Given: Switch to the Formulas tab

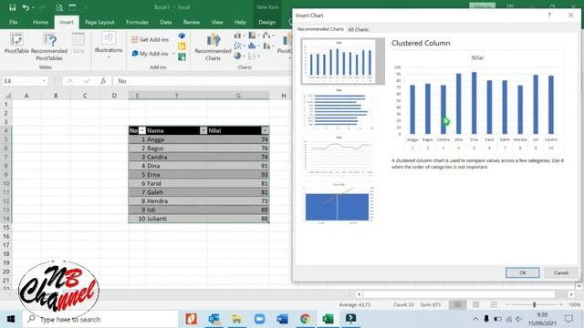Looking at the screenshot, I should (x=137, y=22).
